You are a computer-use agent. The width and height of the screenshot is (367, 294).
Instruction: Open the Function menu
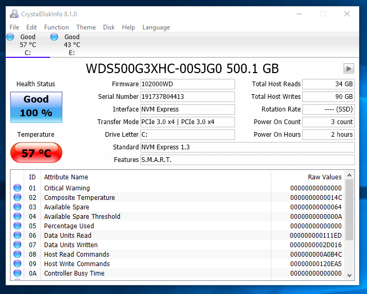point(56,27)
